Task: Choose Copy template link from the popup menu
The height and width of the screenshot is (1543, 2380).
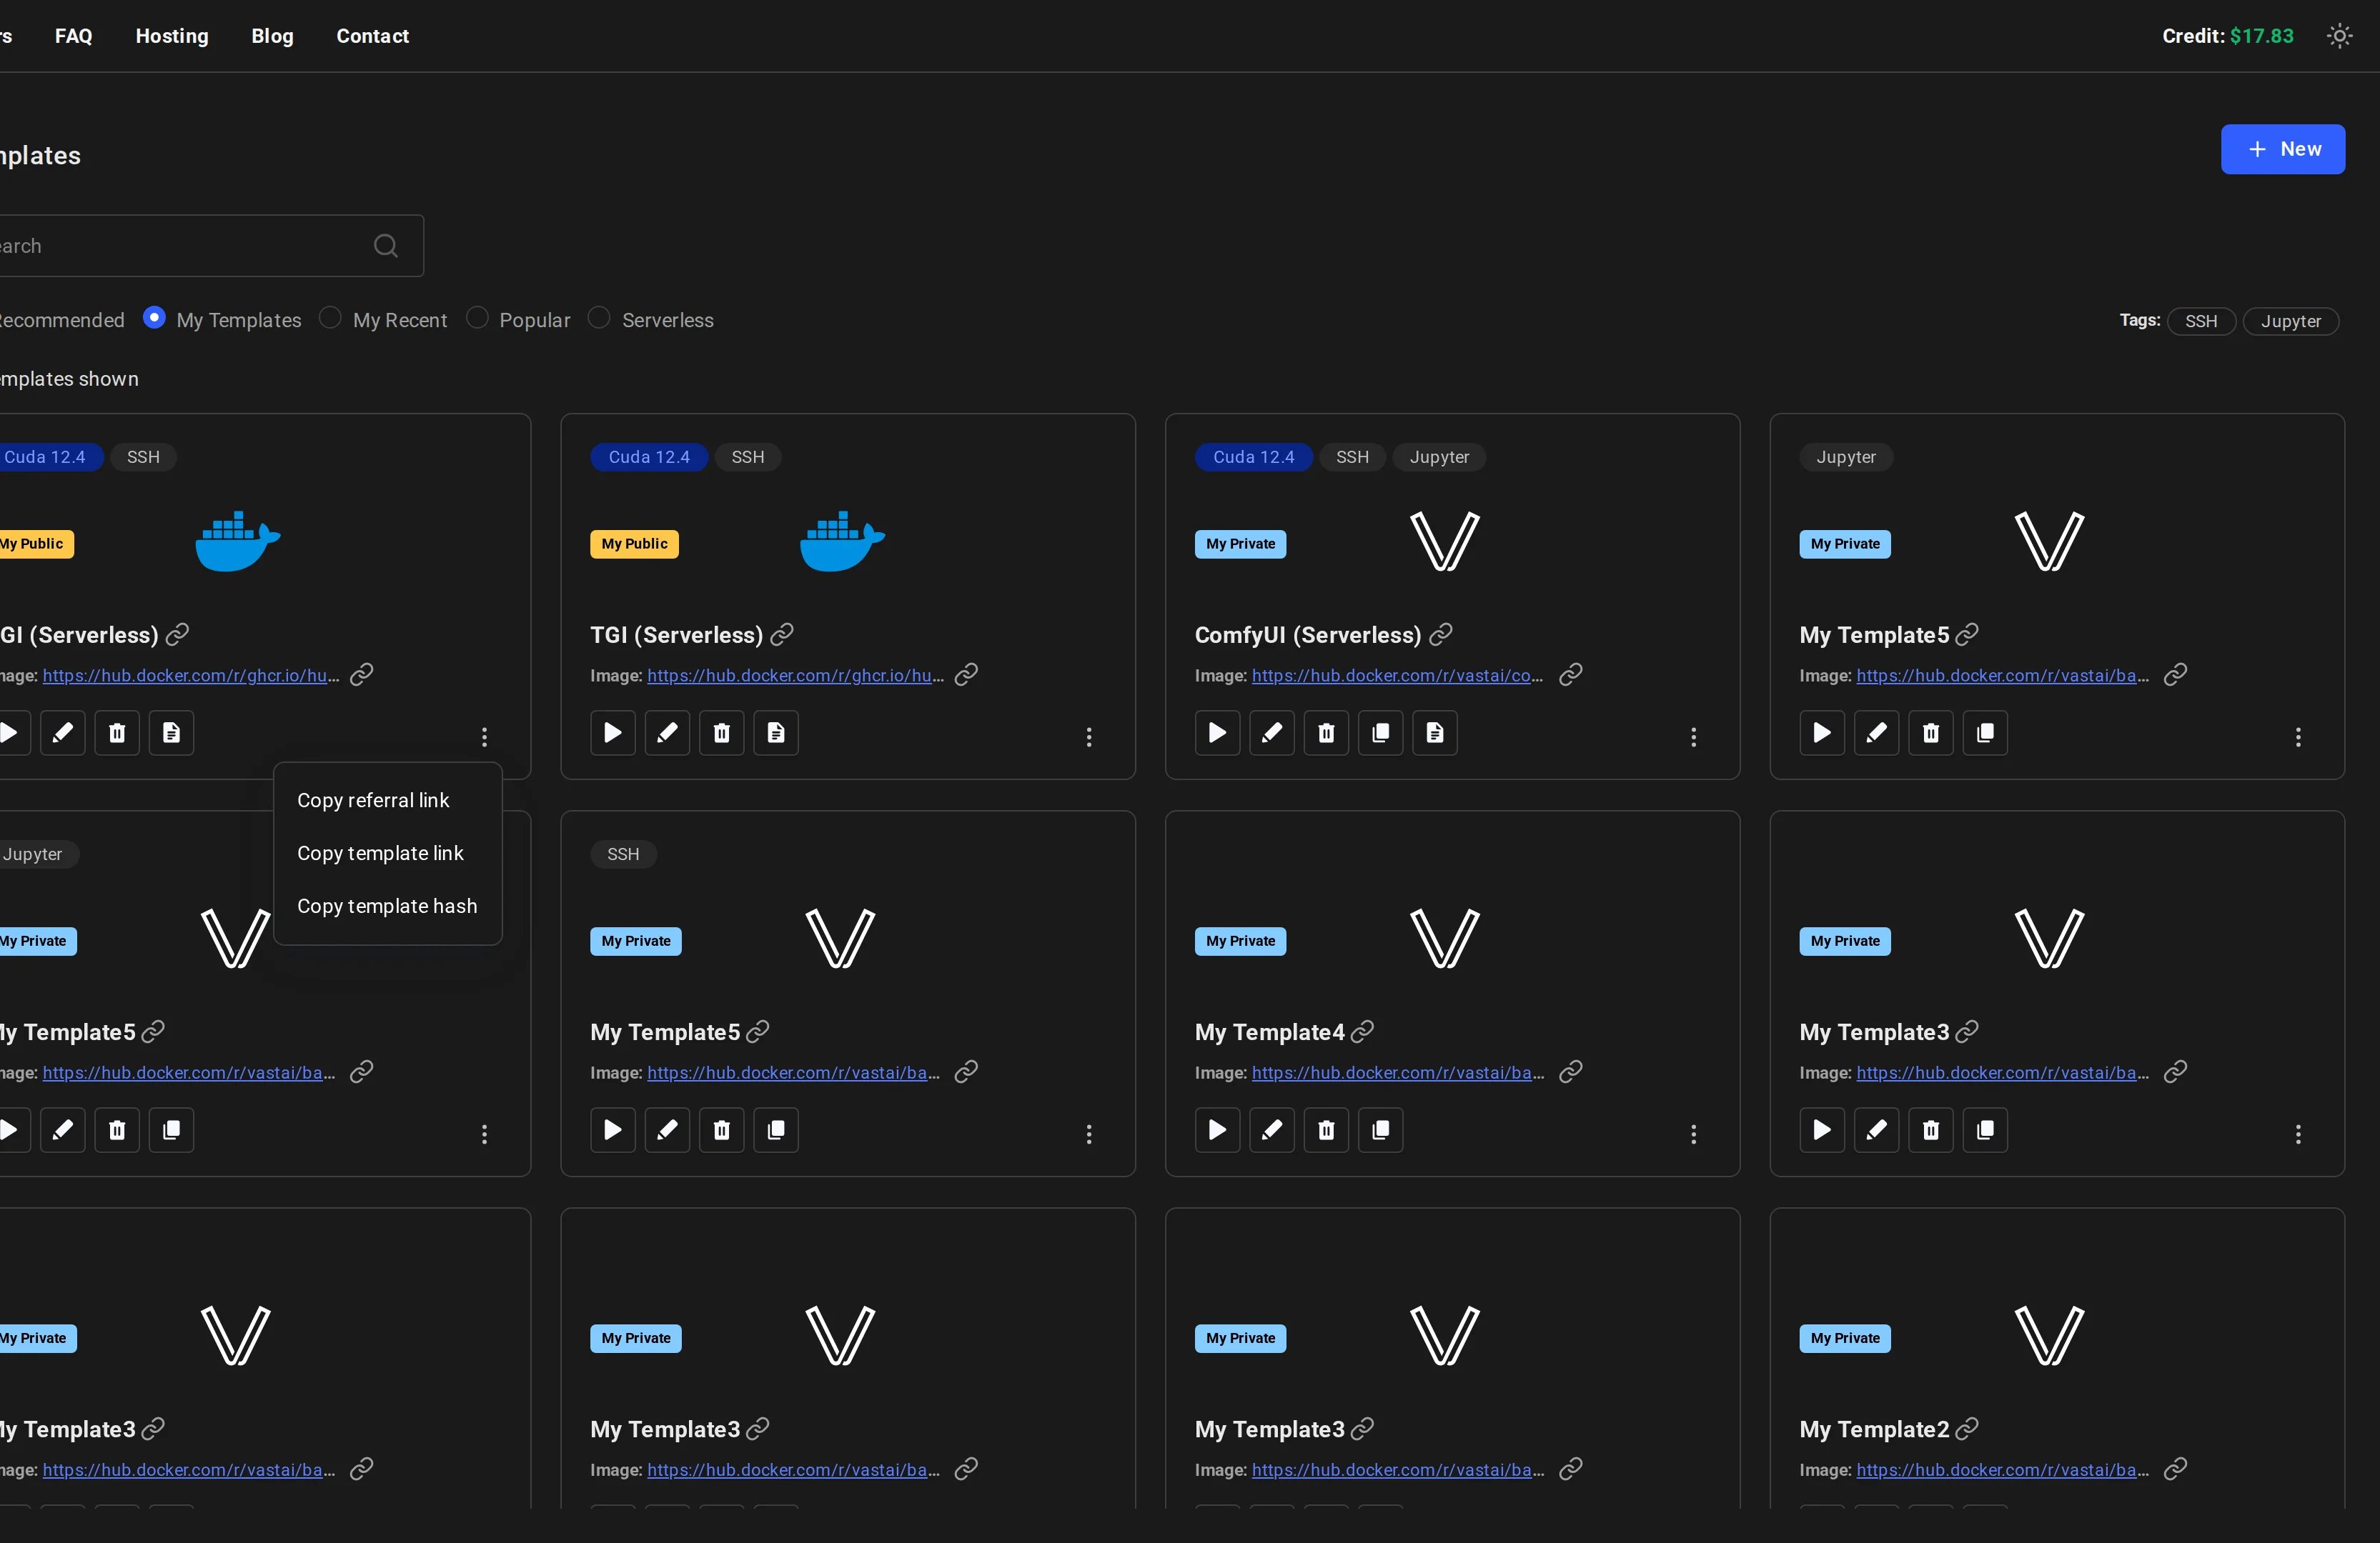Action: pyautogui.click(x=388, y=854)
